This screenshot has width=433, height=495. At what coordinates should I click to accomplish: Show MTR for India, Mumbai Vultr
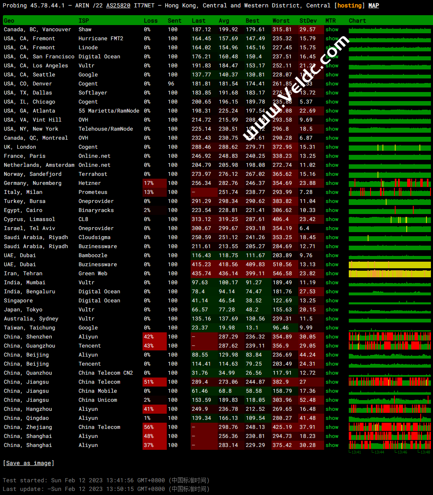click(x=332, y=283)
